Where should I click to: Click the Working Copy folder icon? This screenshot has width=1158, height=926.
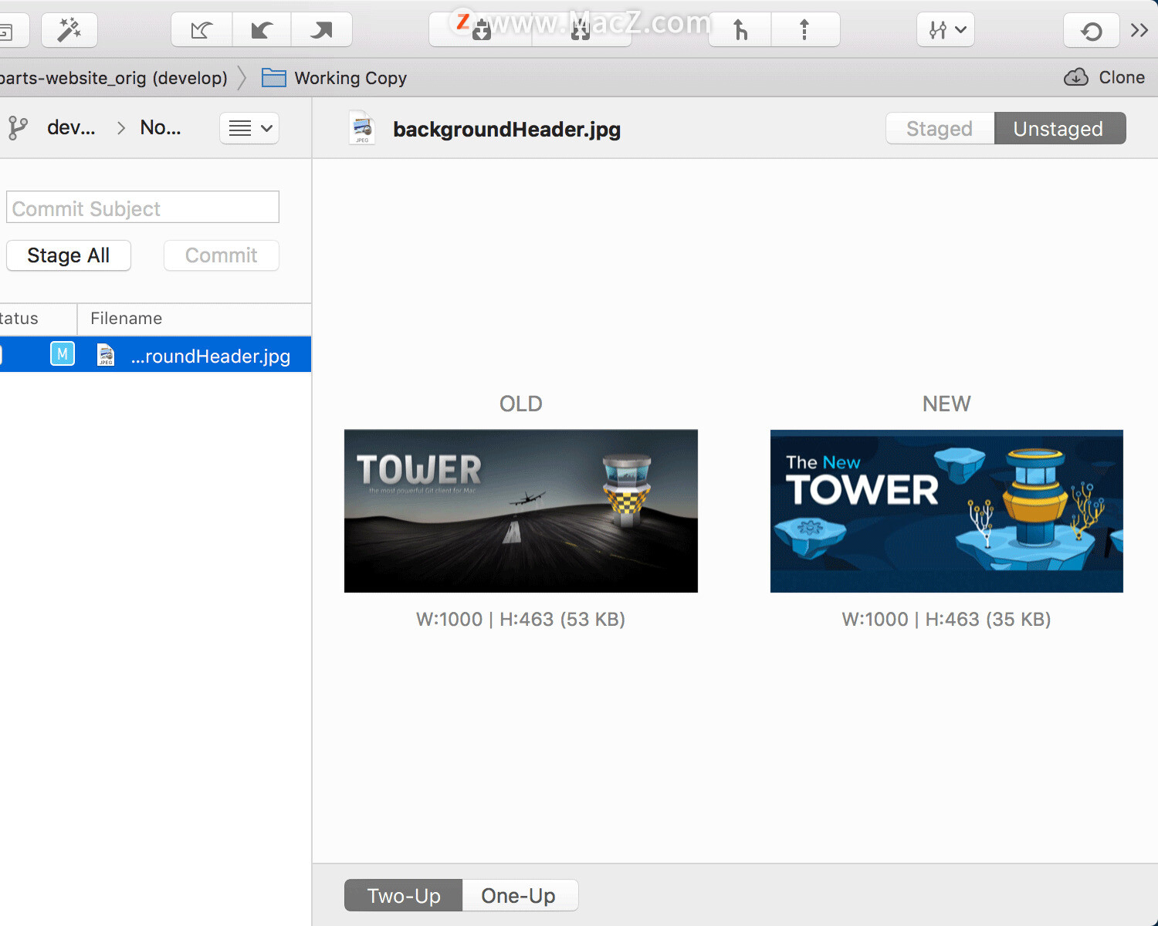pyautogui.click(x=274, y=78)
